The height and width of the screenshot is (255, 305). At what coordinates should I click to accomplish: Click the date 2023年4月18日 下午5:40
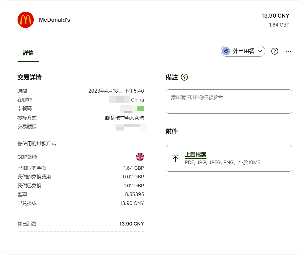(116, 91)
